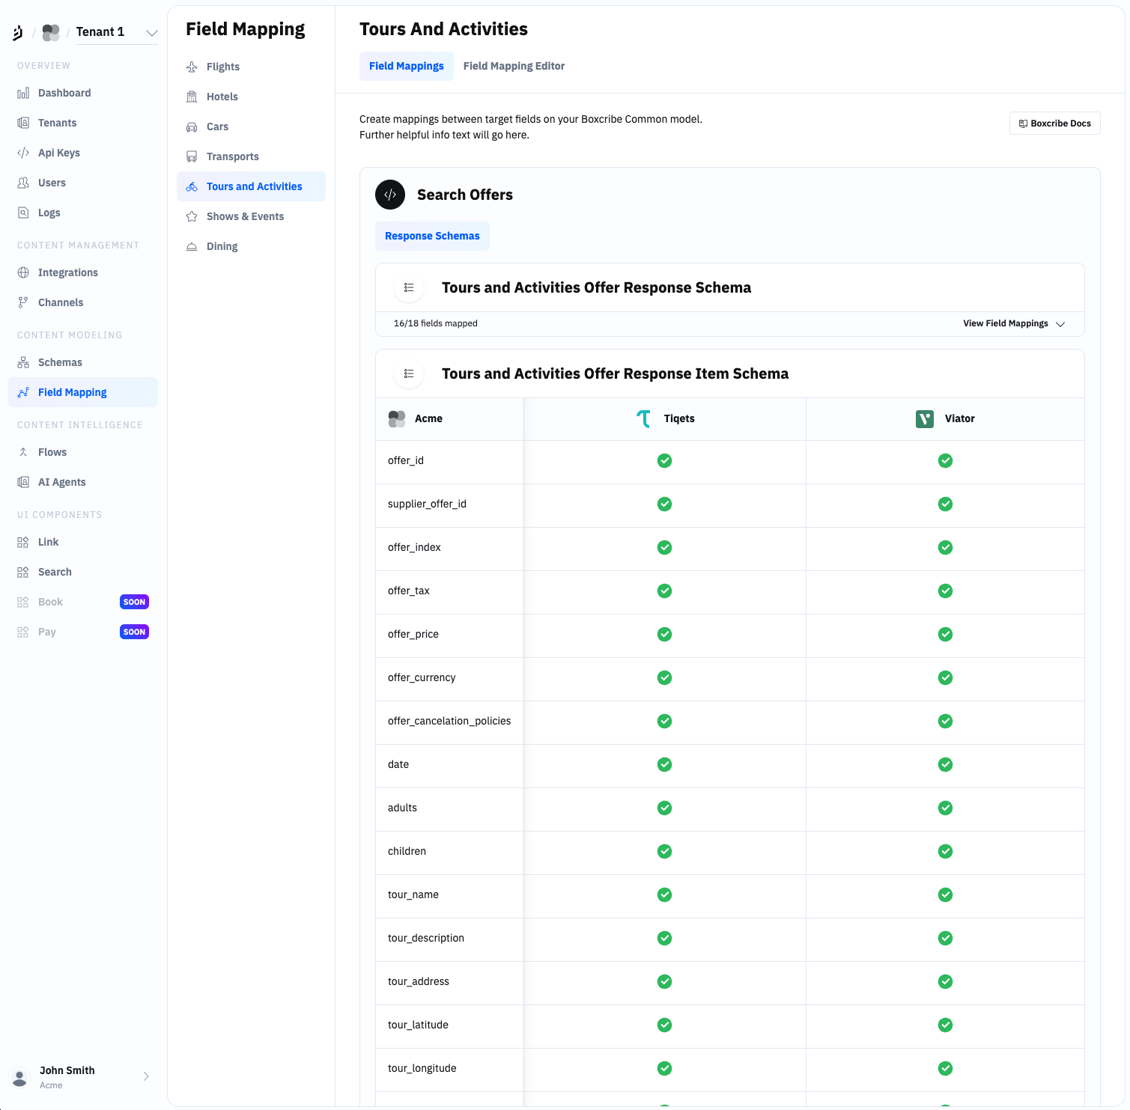Screen dimensions: 1130x1110
Task: Select the Response Schemas tab
Action: tap(432, 236)
